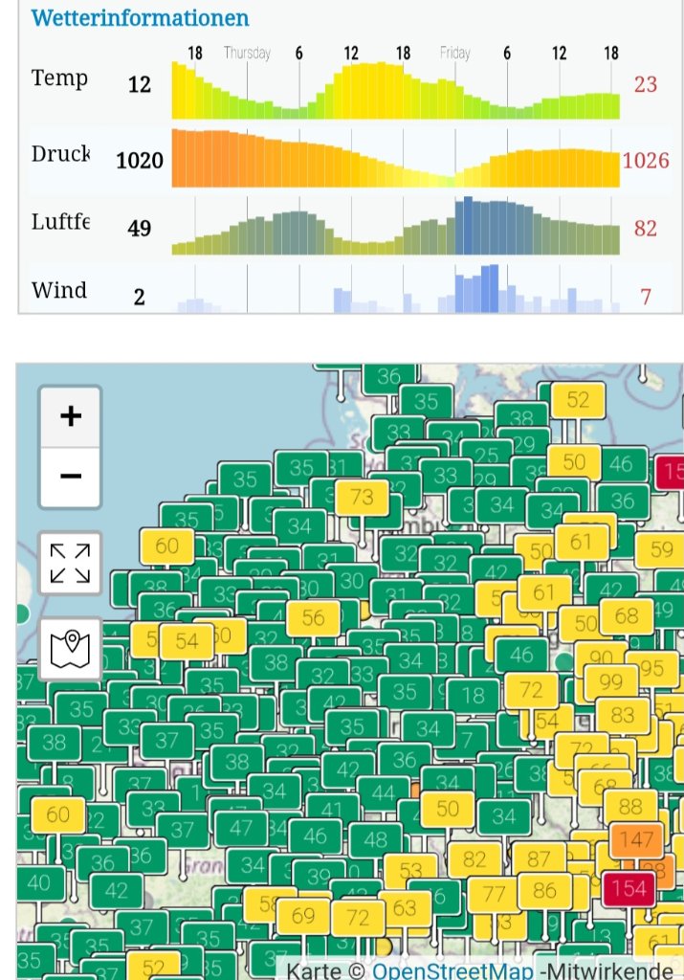Select the red 154 station marker
Image resolution: width=684 pixels, height=980 pixels.
(x=629, y=888)
